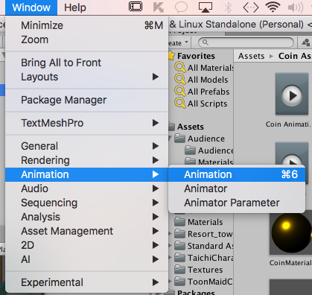Expand the Standard Assets folder arrow

coord(171,246)
